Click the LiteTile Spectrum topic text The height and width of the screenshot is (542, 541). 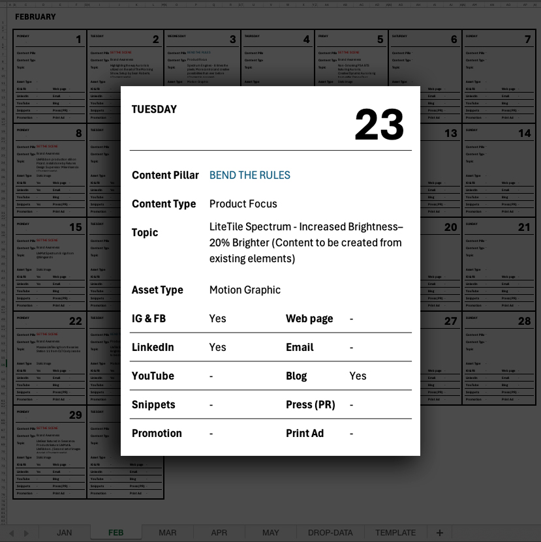(305, 243)
